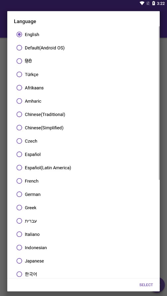Choose Japanese radio button
The width and height of the screenshot is (167, 296).
19,261
